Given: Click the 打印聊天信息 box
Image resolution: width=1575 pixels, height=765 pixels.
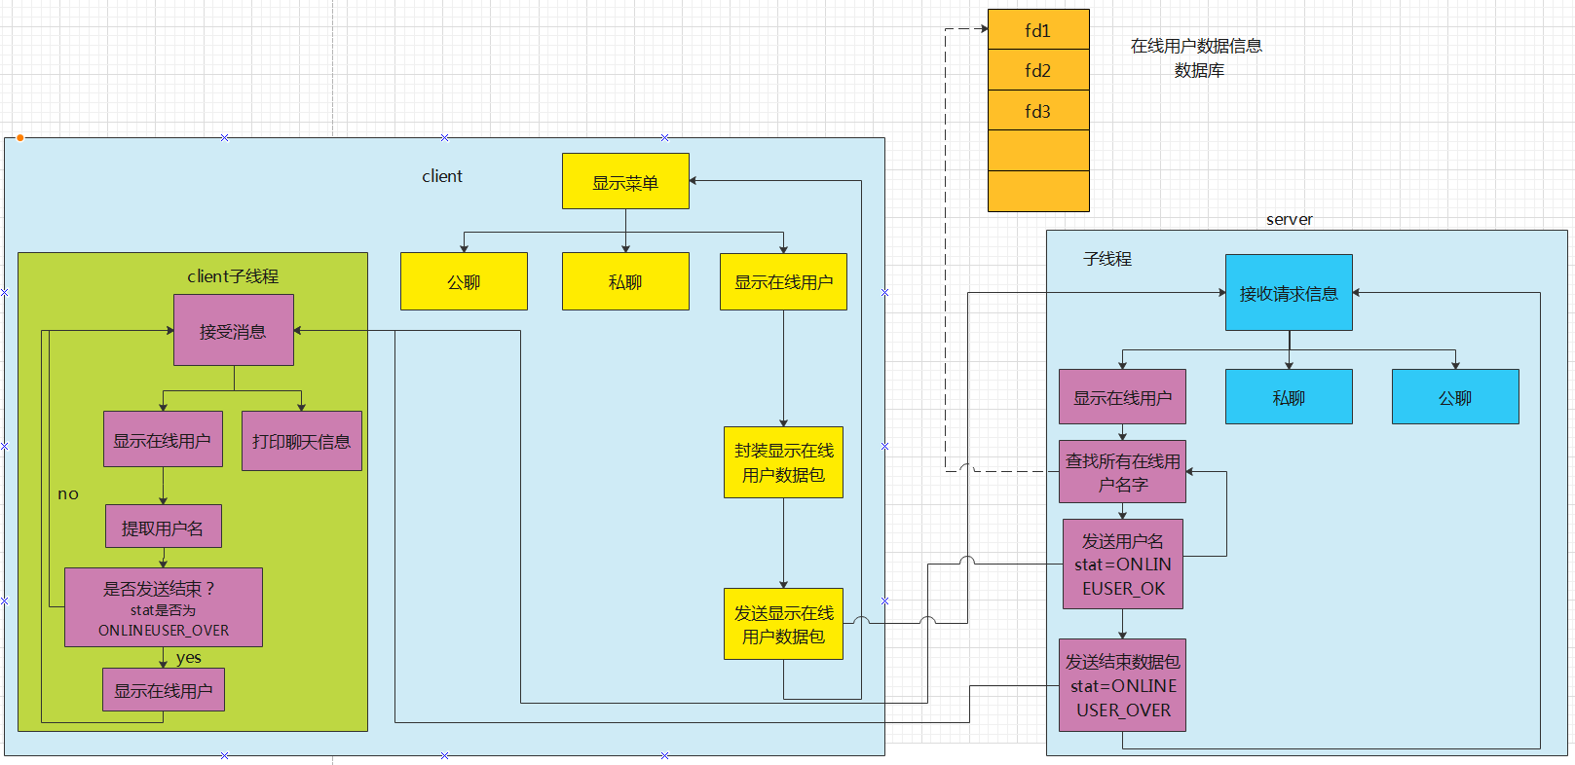Looking at the screenshot, I should (x=302, y=441).
